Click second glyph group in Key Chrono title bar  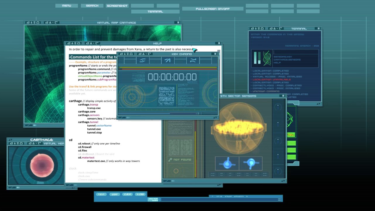click(145, 54)
